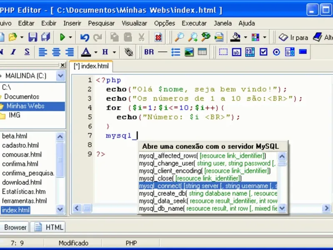Expand the paint bucket color dropdown arrow
The height and width of the screenshot is (250, 333).
[x=246, y=37]
